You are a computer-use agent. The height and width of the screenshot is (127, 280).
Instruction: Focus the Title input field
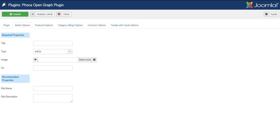pyautogui.click(x=53, y=43)
